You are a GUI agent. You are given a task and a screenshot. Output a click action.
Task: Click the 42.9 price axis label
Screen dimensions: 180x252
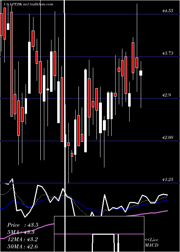[166, 95]
